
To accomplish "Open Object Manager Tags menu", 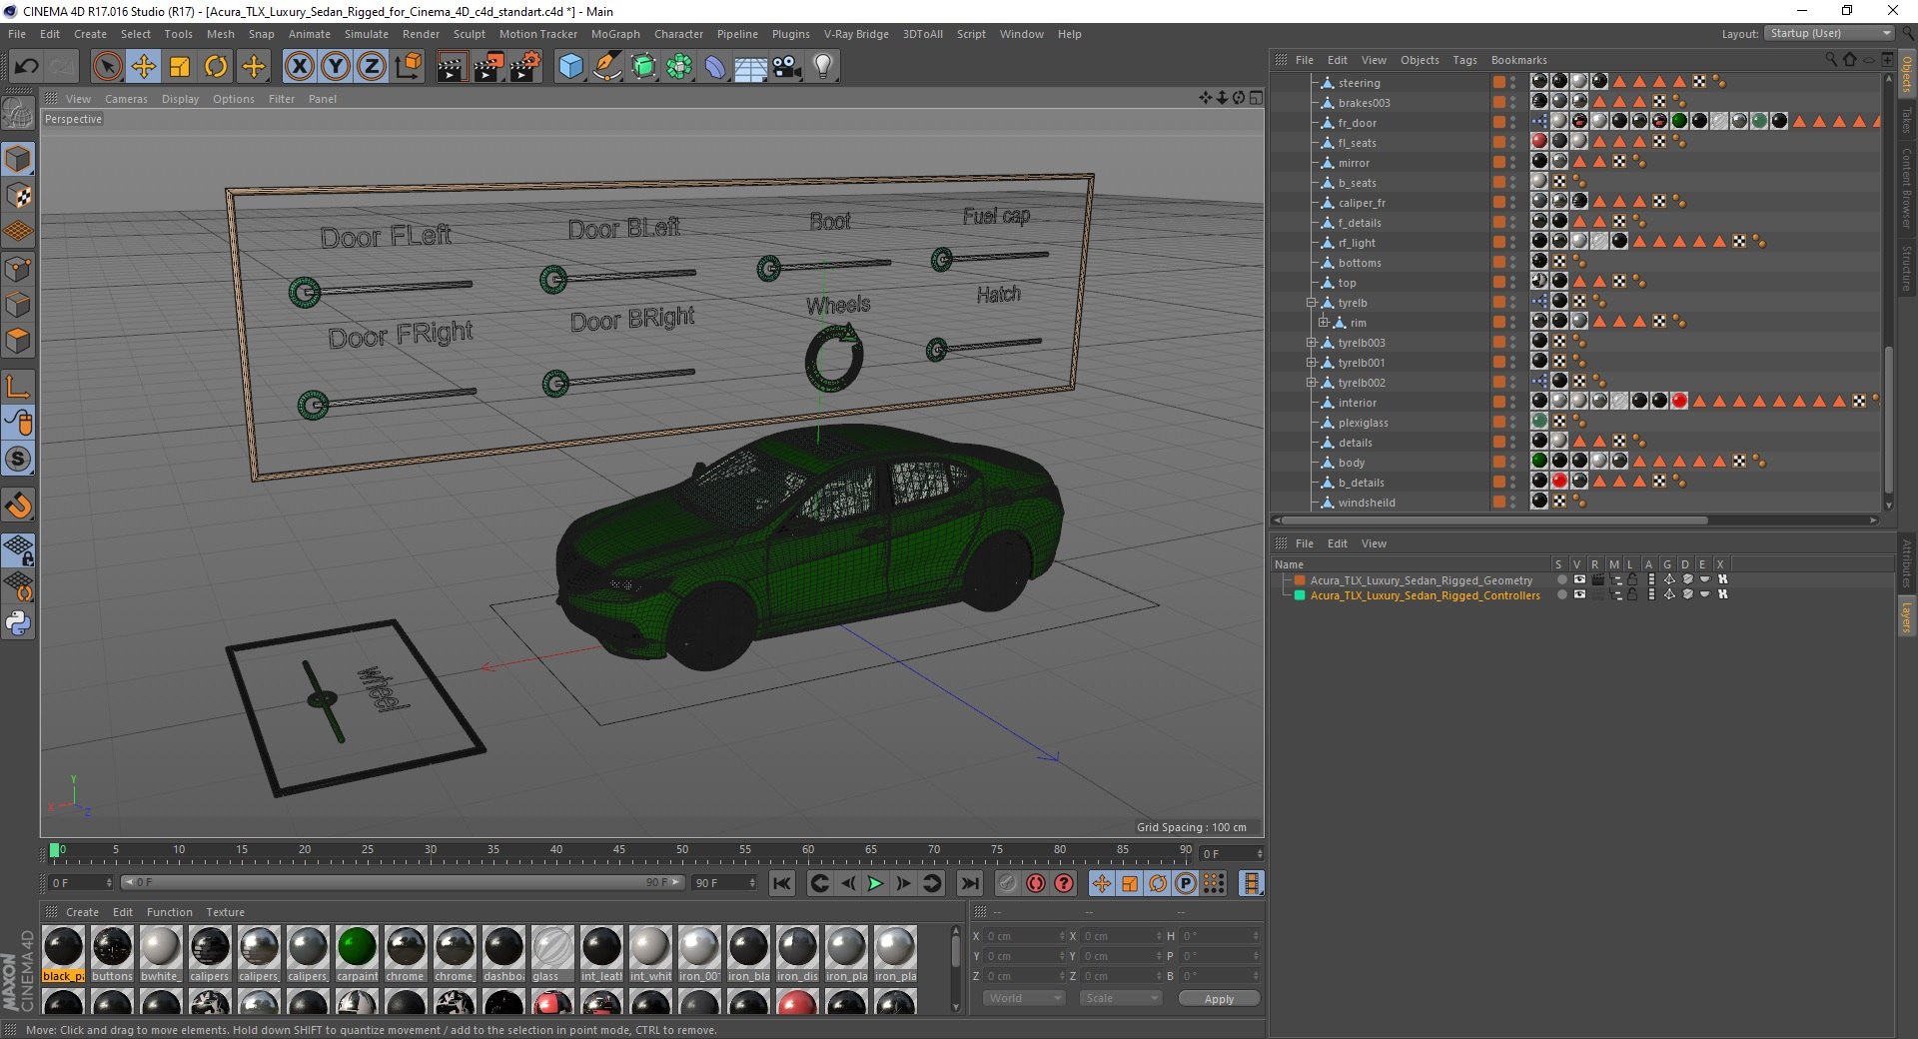I will click(1464, 60).
